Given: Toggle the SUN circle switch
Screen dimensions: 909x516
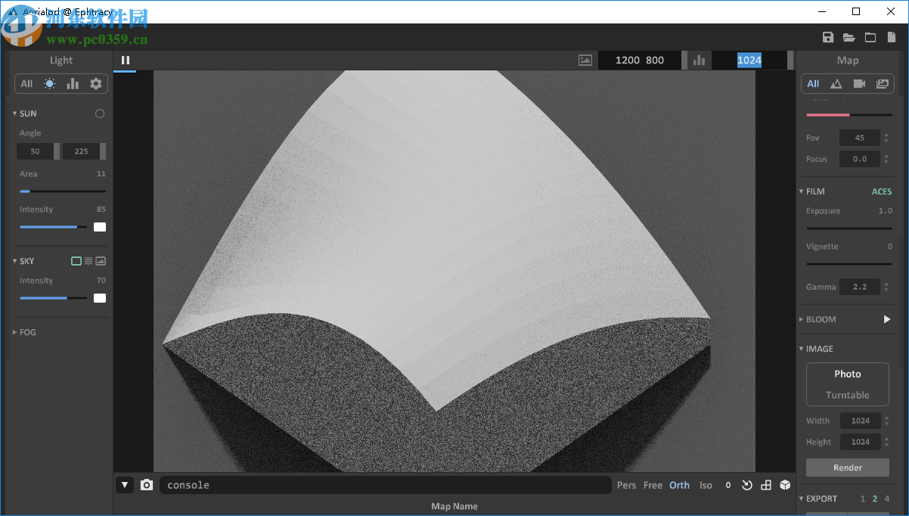Looking at the screenshot, I should (x=100, y=113).
